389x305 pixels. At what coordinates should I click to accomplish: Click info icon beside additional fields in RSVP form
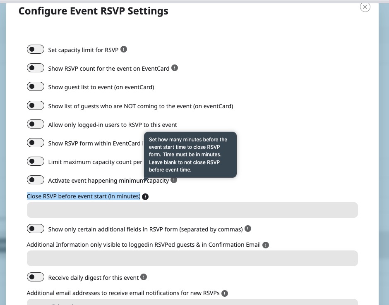(x=247, y=229)
